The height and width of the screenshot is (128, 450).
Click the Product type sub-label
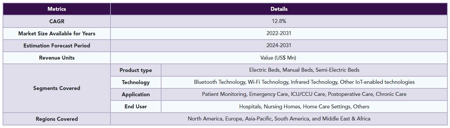136,70
